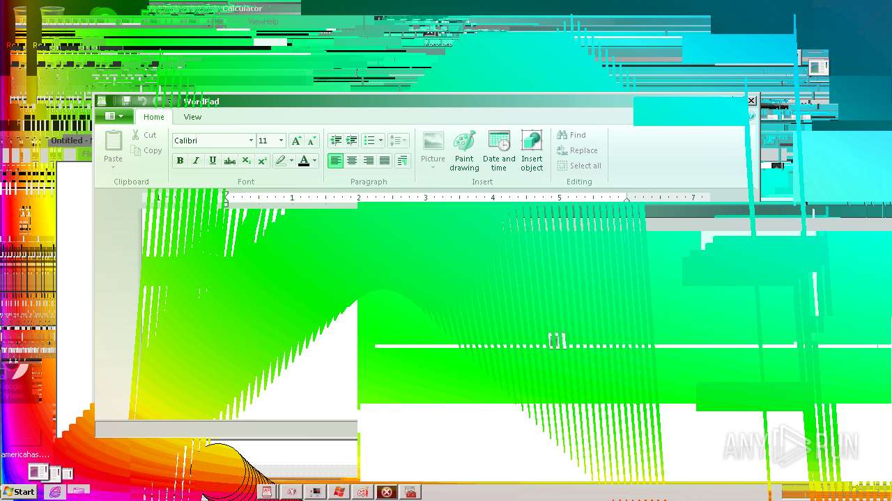Screen dimensions: 892x501
Task: Click Undo in quick access toolbar
Action: (142, 101)
